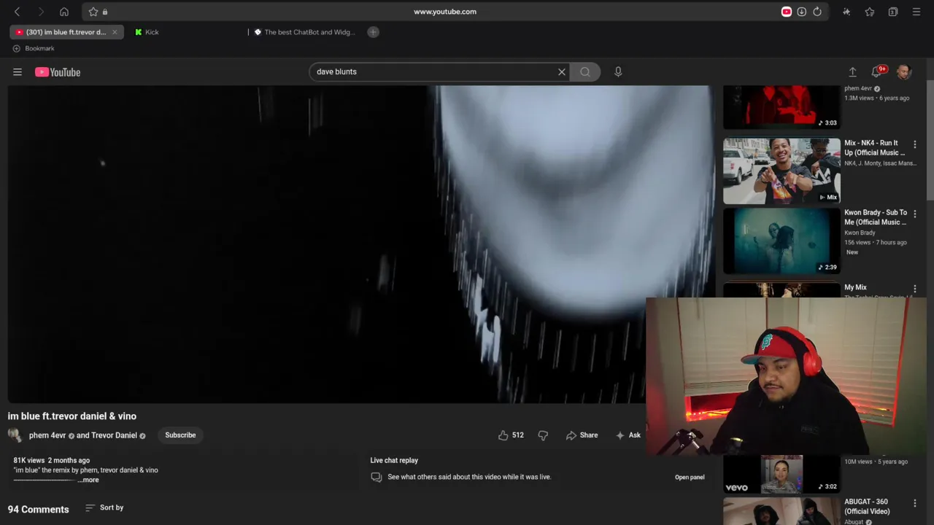Open the Trevor Daniel channel link

click(114, 435)
